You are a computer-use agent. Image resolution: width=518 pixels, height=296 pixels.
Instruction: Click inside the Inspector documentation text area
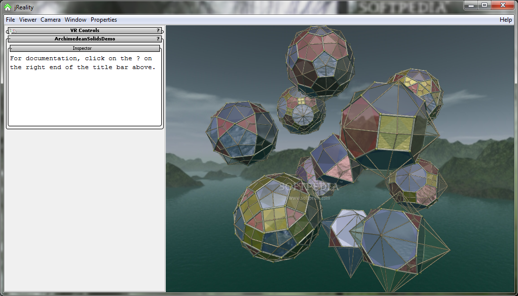click(85, 88)
